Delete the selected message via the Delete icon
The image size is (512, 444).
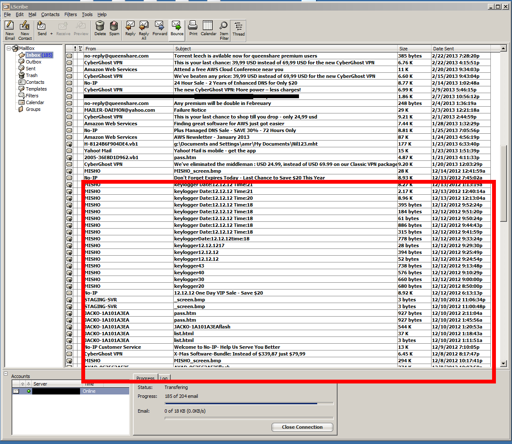pyautogui.click(x=100, y=29)
